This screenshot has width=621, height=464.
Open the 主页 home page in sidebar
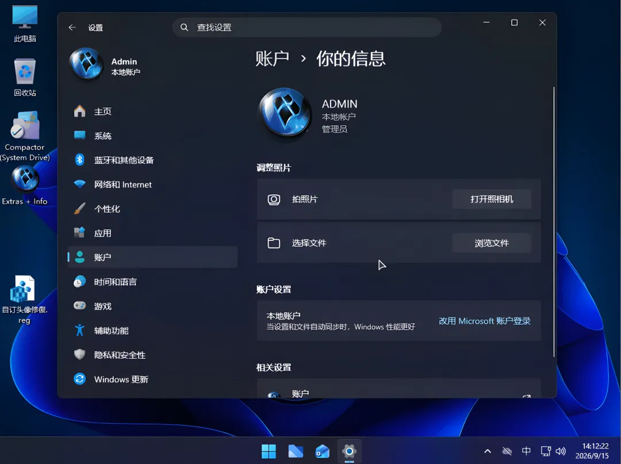pyautogui.click(x=152, y=111)
